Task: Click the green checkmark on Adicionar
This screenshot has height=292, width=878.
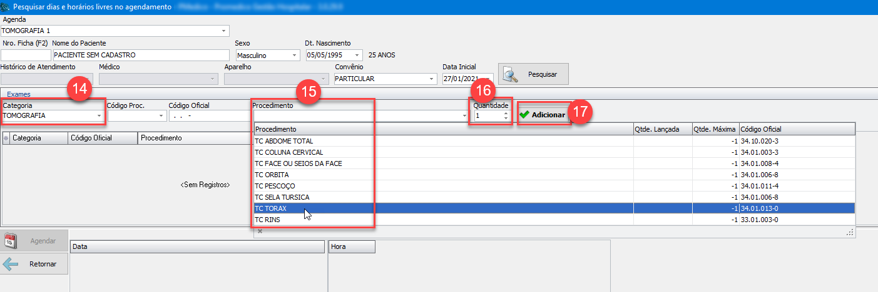Action: click(524, 115)
